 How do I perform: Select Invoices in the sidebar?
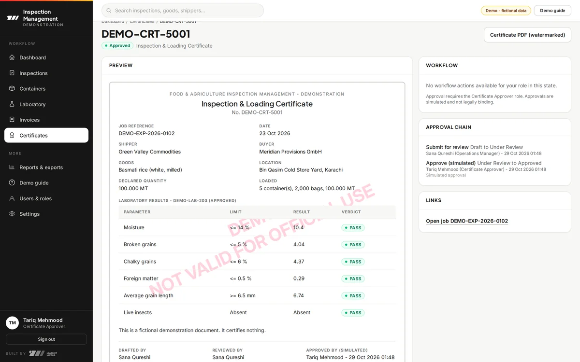[x=46, y=120]
